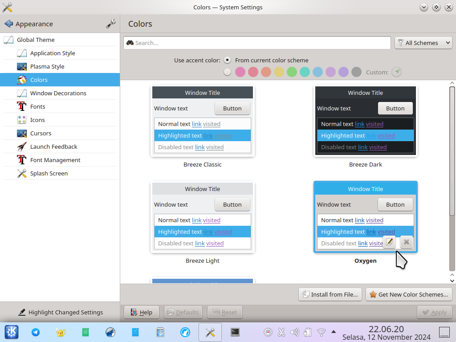Screen dimensions: 456x342
Task: Click the Splash Screen tools icon
Action: click(x=22, y=173)
